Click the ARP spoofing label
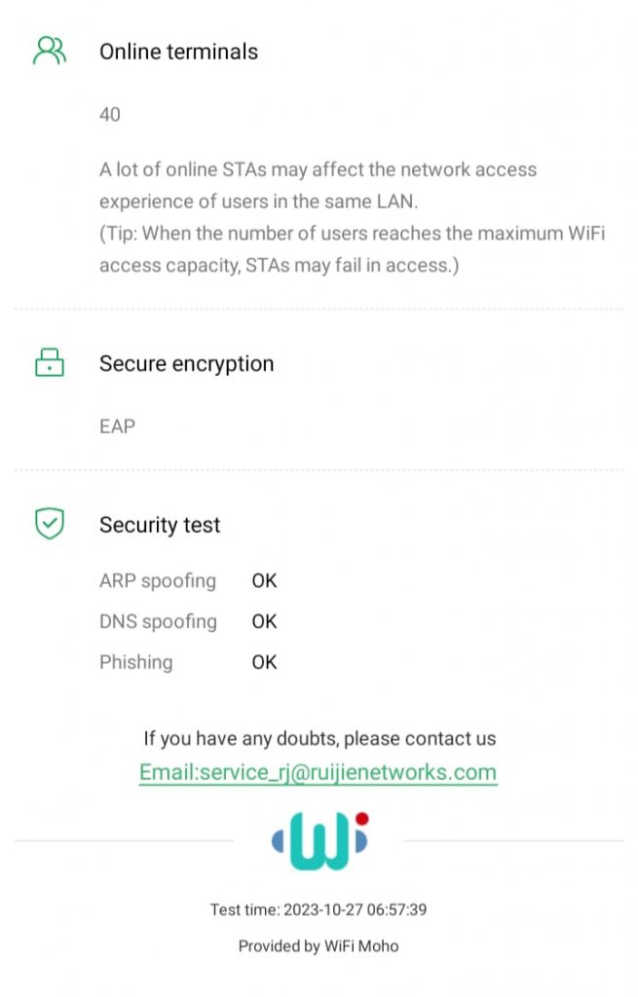Image resolution: width=638 pixels, height=997 pixels. point(157,580)
